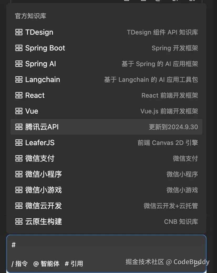Click the React grid icon
The image size is (217, 273).
[19, 95]
